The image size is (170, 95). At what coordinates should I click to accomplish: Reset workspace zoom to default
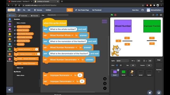coord(105,88)
